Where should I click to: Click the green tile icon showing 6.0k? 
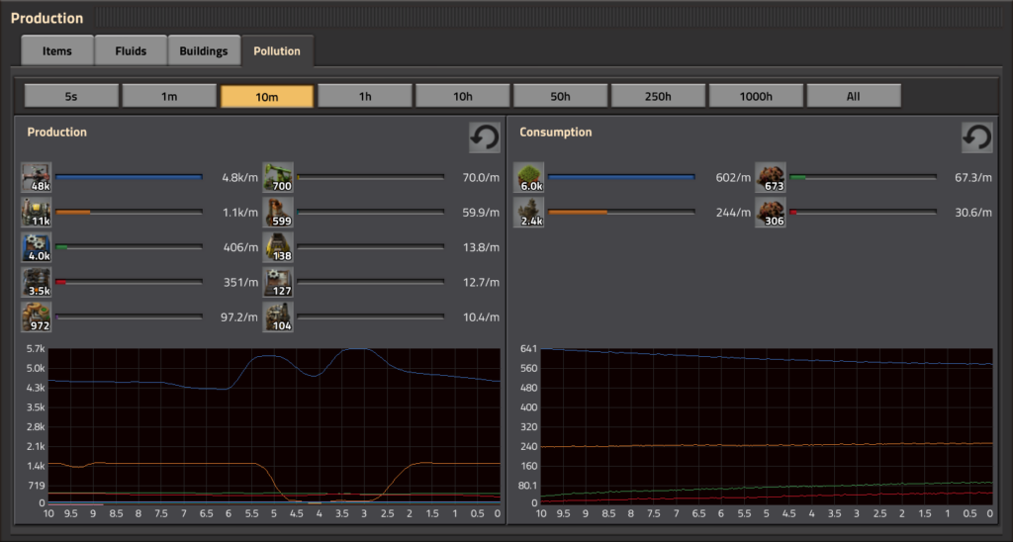tap(528, 178)
